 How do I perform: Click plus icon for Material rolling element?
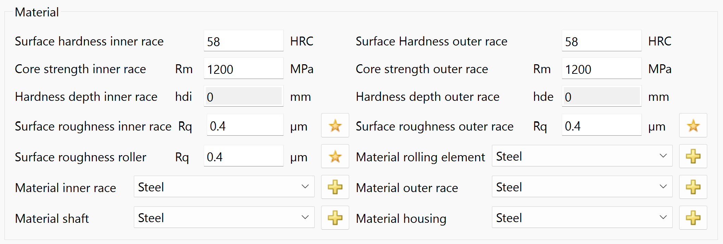tap(693, 157)
